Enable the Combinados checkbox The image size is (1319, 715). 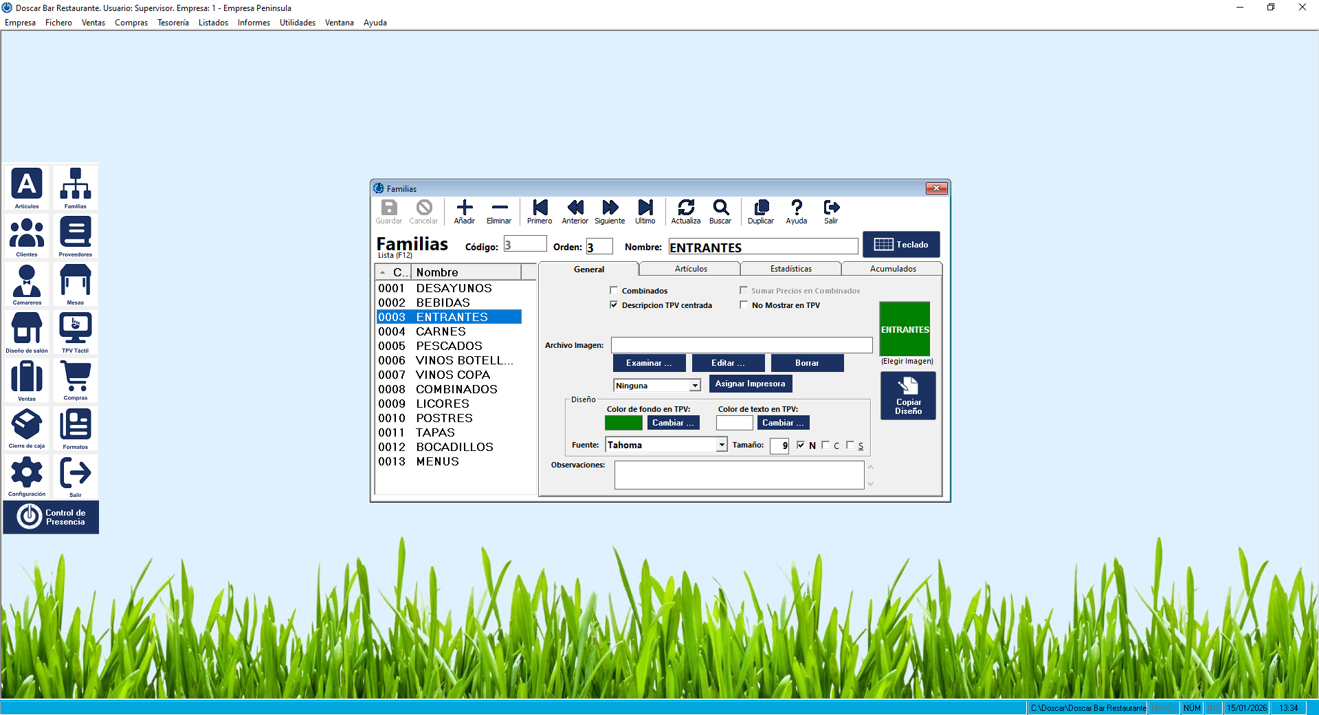coord(614,291)
